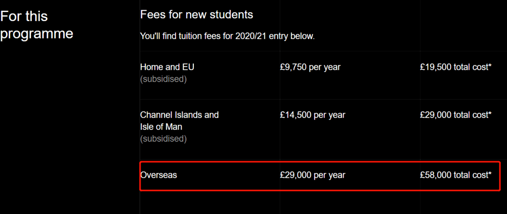The width and height of the screenshot is (507, 214).
Task: Select the £58,000 total cost figure
Action: [x=455, y=175]
